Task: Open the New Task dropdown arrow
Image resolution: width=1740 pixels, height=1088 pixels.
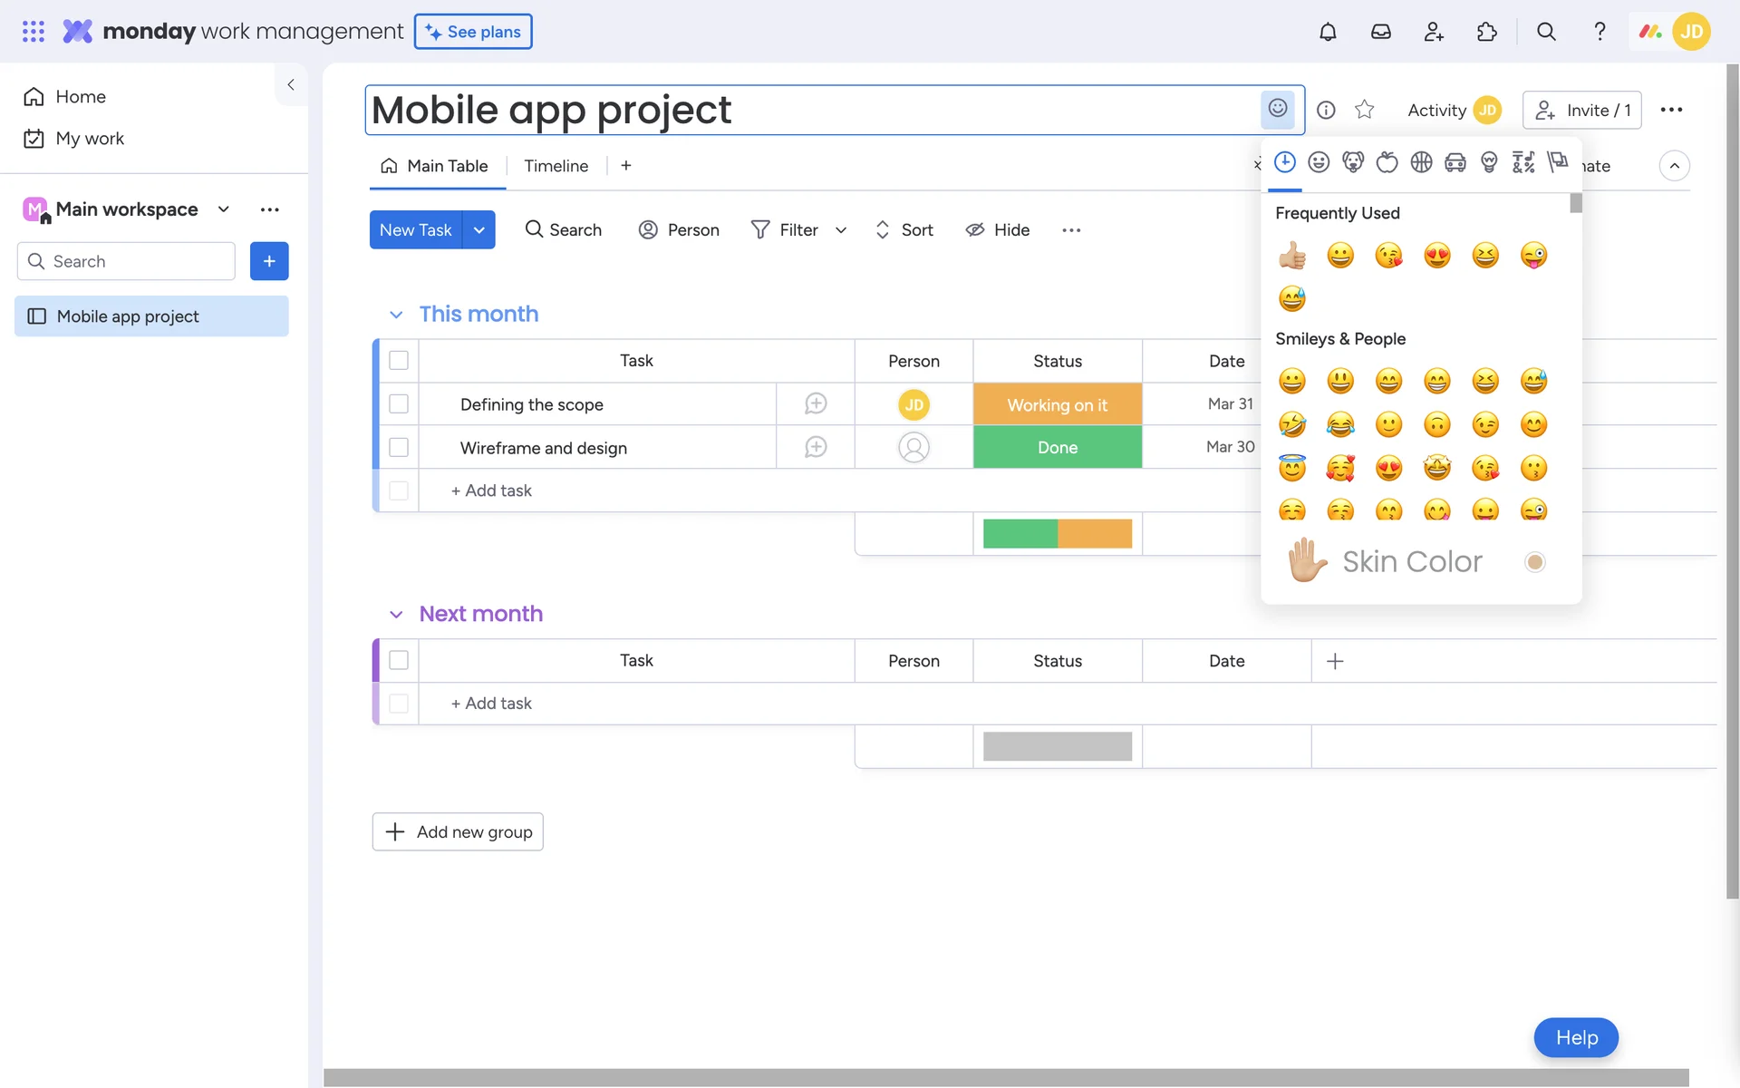Action: [x=478, y=230]
